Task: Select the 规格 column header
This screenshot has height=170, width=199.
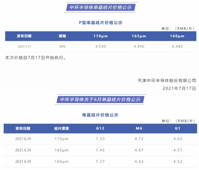Action: [62, 36]
